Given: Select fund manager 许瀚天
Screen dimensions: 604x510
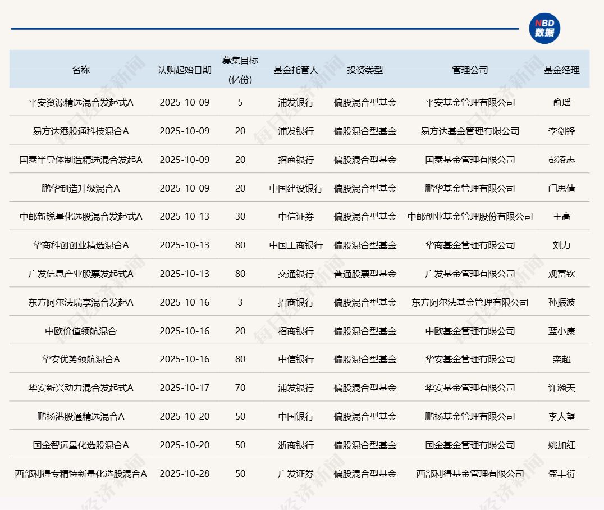Looking at the screenshot, I should pos(561,388).
